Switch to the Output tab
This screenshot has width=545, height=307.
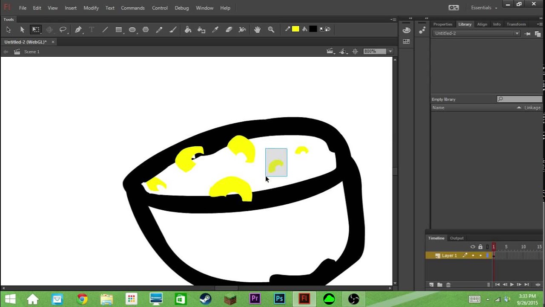coord(456,238)
